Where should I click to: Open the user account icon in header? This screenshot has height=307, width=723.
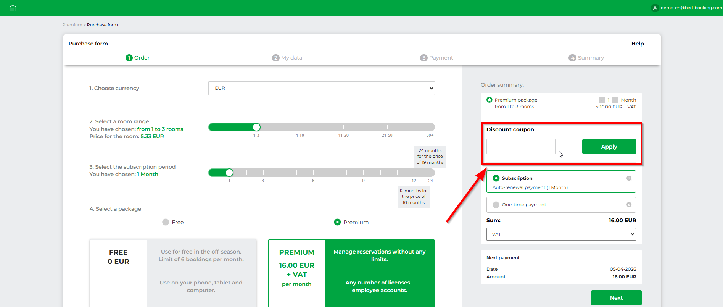click(655, 8)
